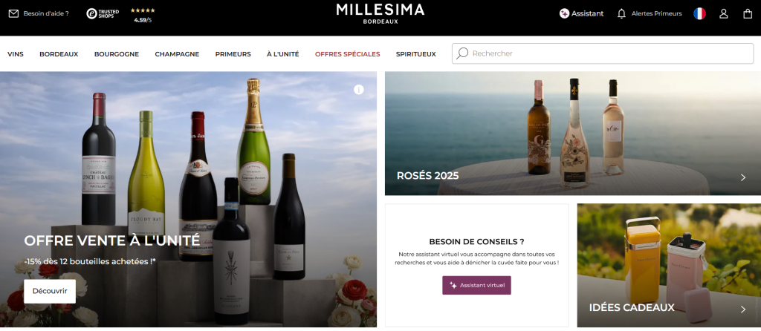761x331 pixels.
Task: Click the magnifying glass search icon
Action: pos(462,53)
